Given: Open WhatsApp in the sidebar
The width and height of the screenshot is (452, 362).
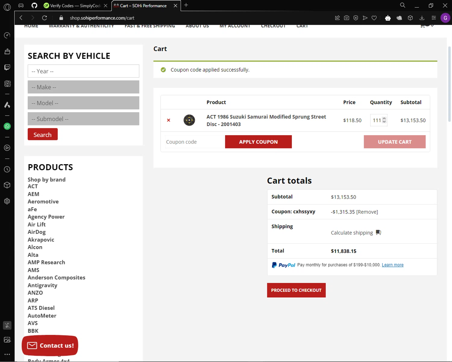Looking at the screenshot, I should (x=7, y=126).
